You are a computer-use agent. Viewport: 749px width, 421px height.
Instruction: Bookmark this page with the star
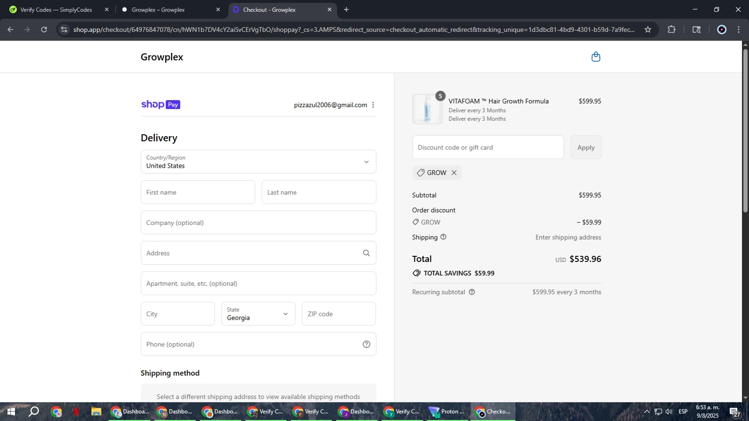tap(648, 29)
